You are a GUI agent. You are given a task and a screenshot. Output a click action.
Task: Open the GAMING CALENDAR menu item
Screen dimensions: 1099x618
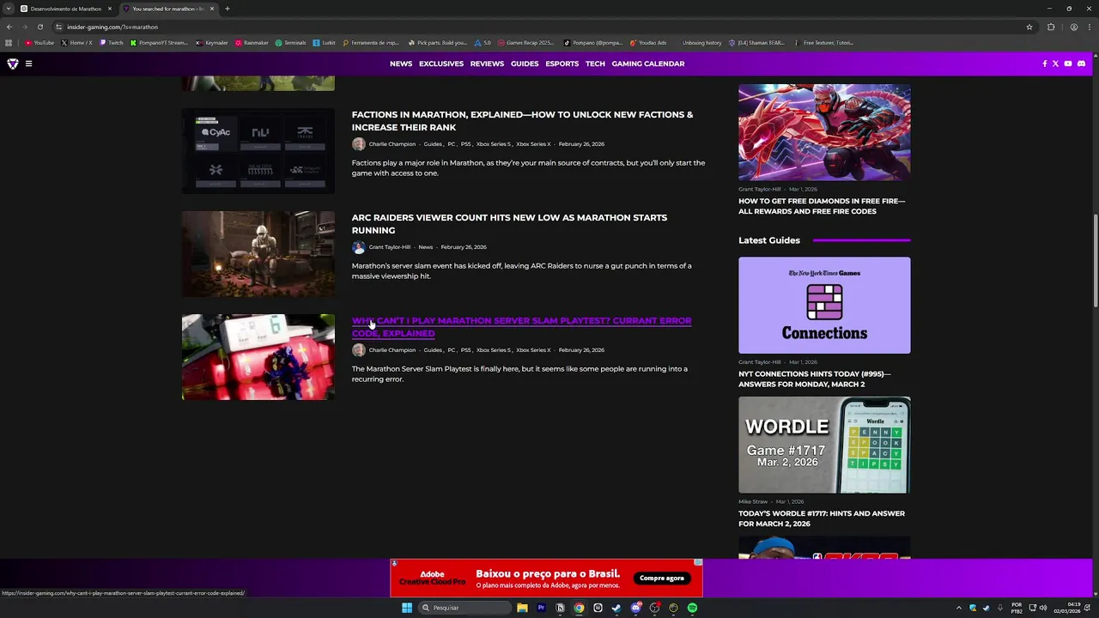tap(648, 64)
